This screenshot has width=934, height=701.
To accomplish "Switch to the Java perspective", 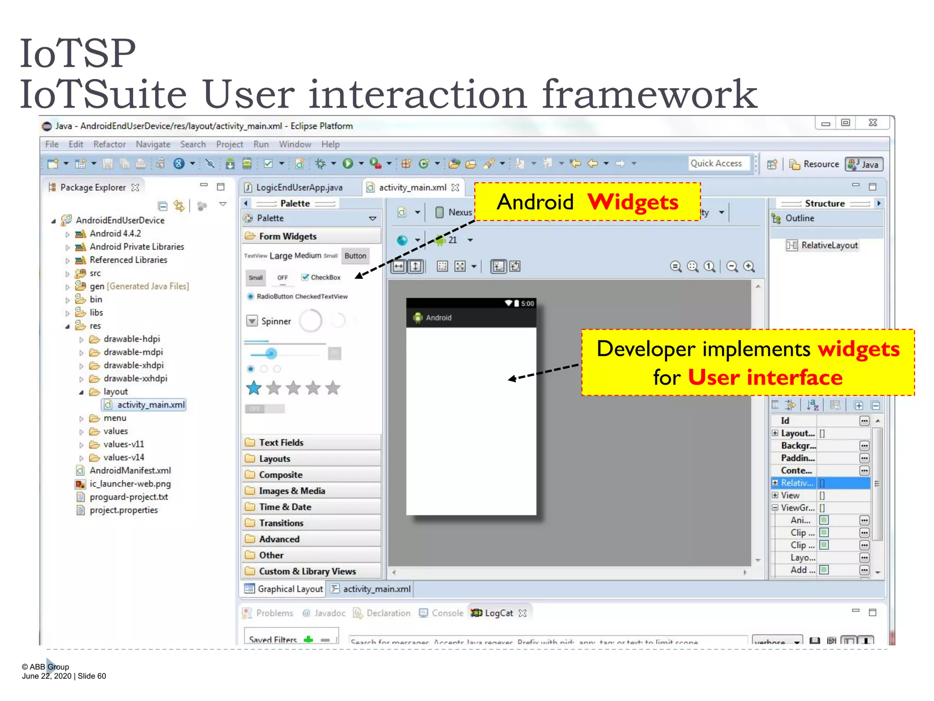I will pos(864,164).
